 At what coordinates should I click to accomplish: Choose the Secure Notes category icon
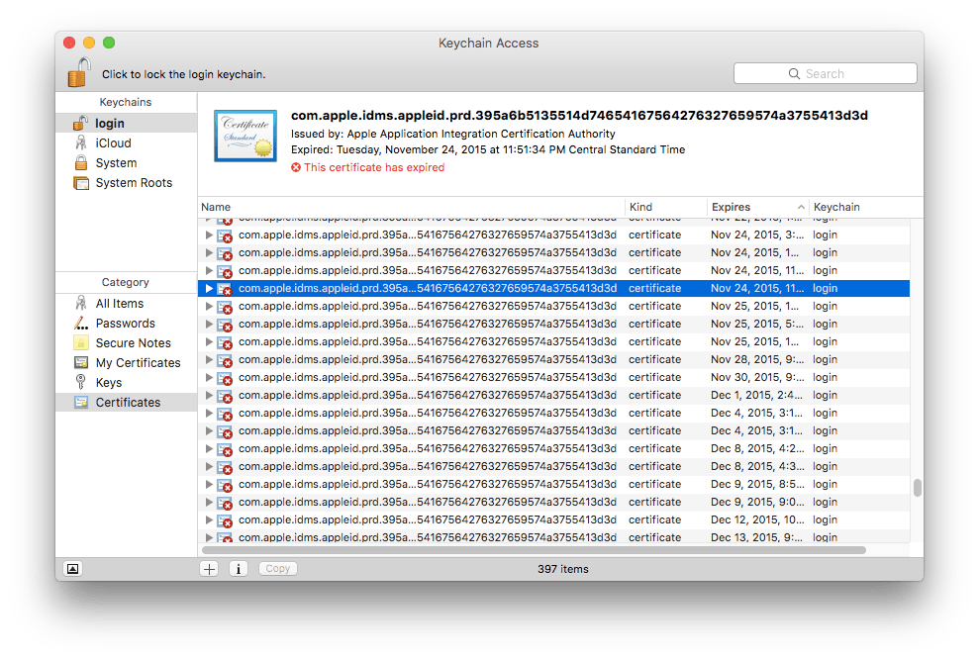click(80, 342)
